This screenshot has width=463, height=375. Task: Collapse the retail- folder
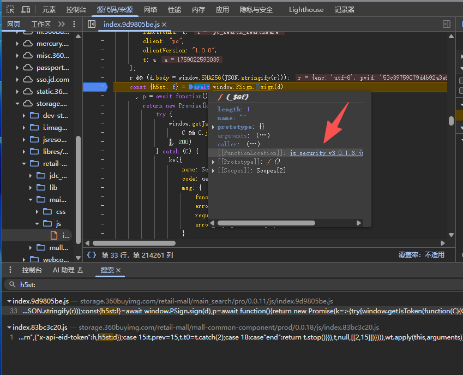(x=24, y=164)
